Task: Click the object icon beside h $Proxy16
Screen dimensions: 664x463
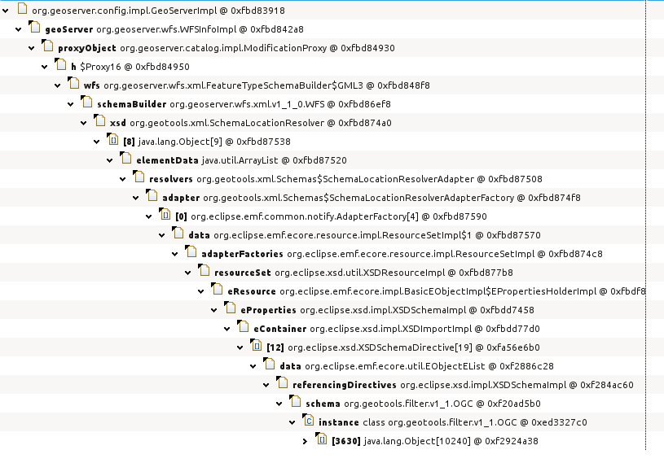Action: tap(61, 63)
